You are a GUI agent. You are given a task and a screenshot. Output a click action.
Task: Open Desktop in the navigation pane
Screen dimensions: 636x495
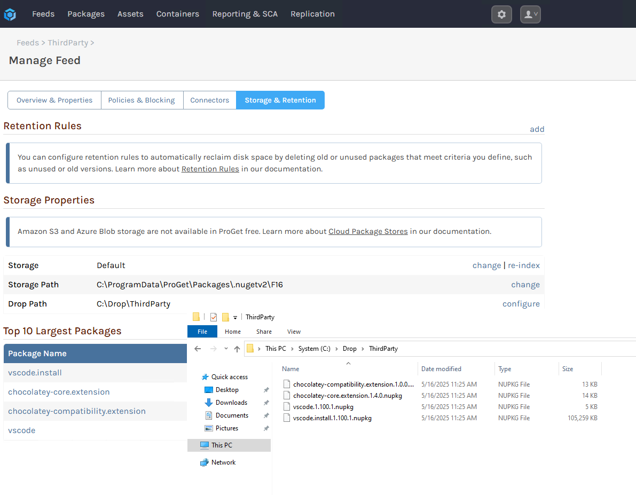point(222,389)
